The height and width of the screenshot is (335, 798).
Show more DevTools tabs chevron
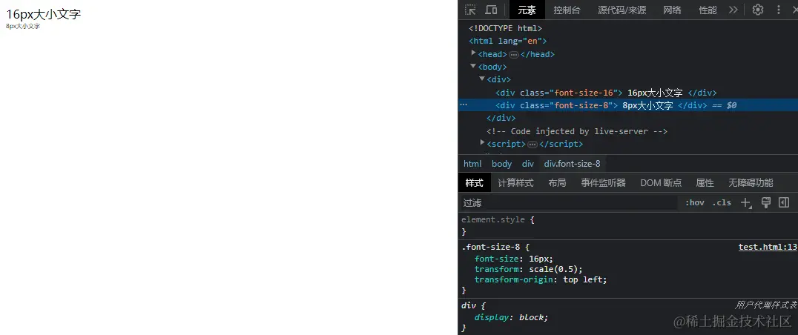click(x=733, y=10)
